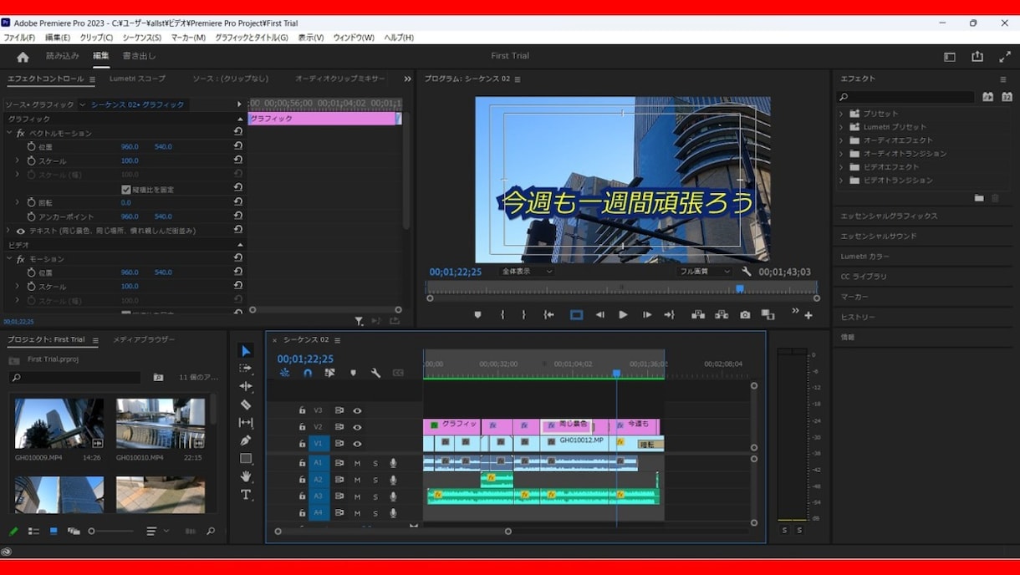The width and height of the screenshot is (1020, 575).
Task: Switch to Lumetri Scopes tab
Action: (137, 79)
